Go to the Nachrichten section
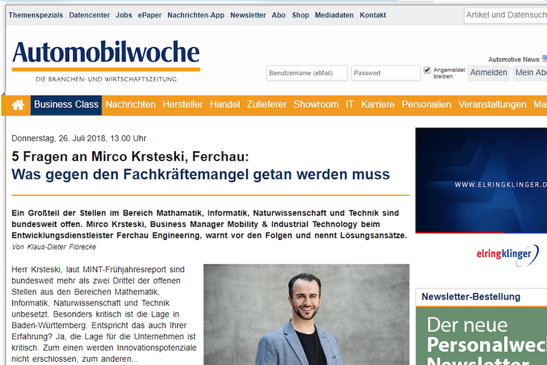Viewport: 547px width, 365px height. [x=131, y=105]
